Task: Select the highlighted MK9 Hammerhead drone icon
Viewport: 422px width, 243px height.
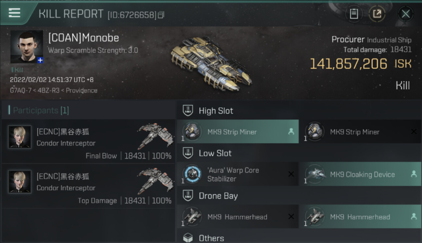Action: tap(315, 217)
